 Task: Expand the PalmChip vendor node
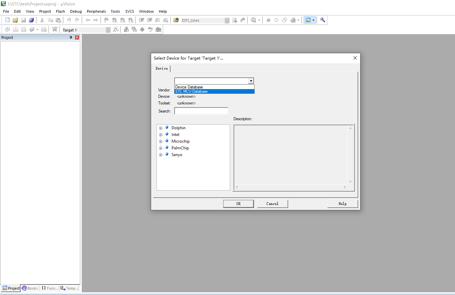click(x=160, y=148)
